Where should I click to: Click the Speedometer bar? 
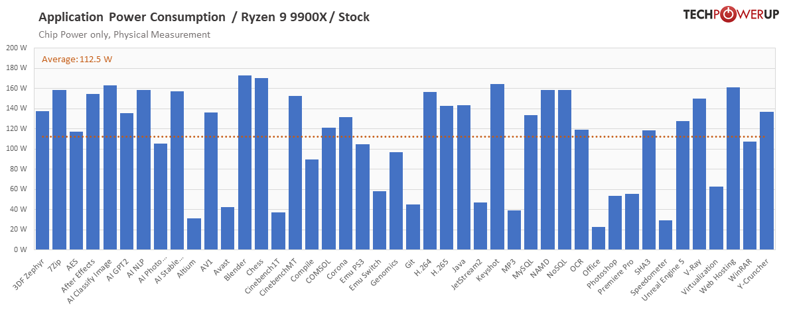(666, 235)
